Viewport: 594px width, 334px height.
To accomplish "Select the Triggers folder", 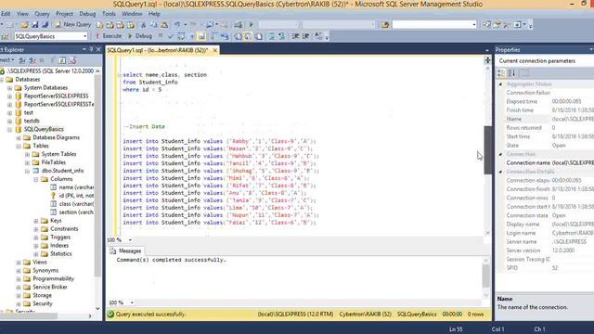I will (60, 238).
